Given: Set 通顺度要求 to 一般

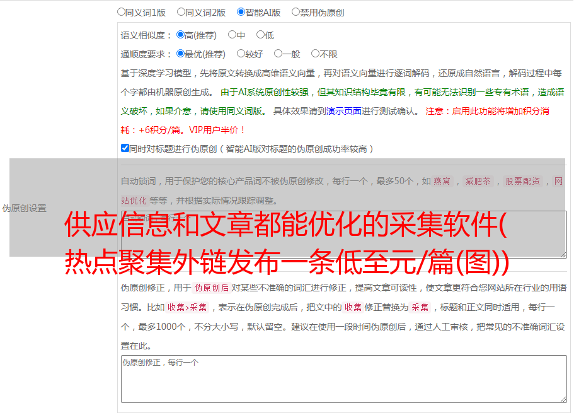Looking at the screenshot, I should [278, 54].
